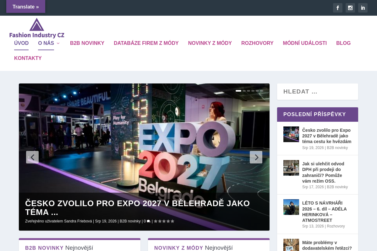Click the date Srp 19, 2026 in slide caption
This screenshot has width=377, height=251.
[x=106, y=221]
